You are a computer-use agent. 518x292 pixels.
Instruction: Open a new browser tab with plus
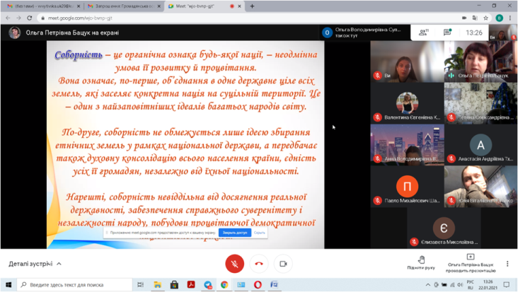(x=252, y=6)
